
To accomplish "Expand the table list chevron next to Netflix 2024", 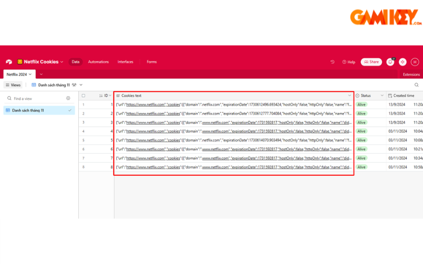I will [x=41, y=74].
